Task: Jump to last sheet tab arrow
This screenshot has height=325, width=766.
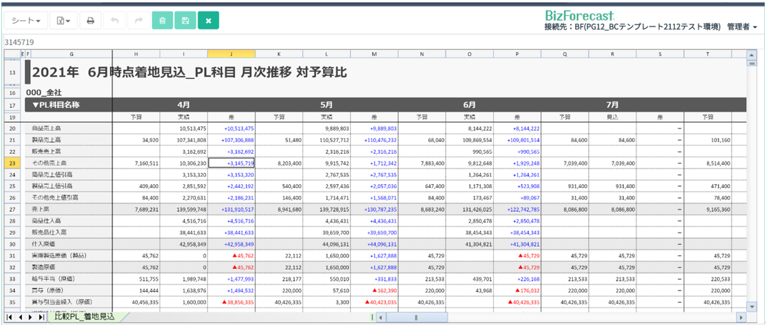Action: (41, 317)
